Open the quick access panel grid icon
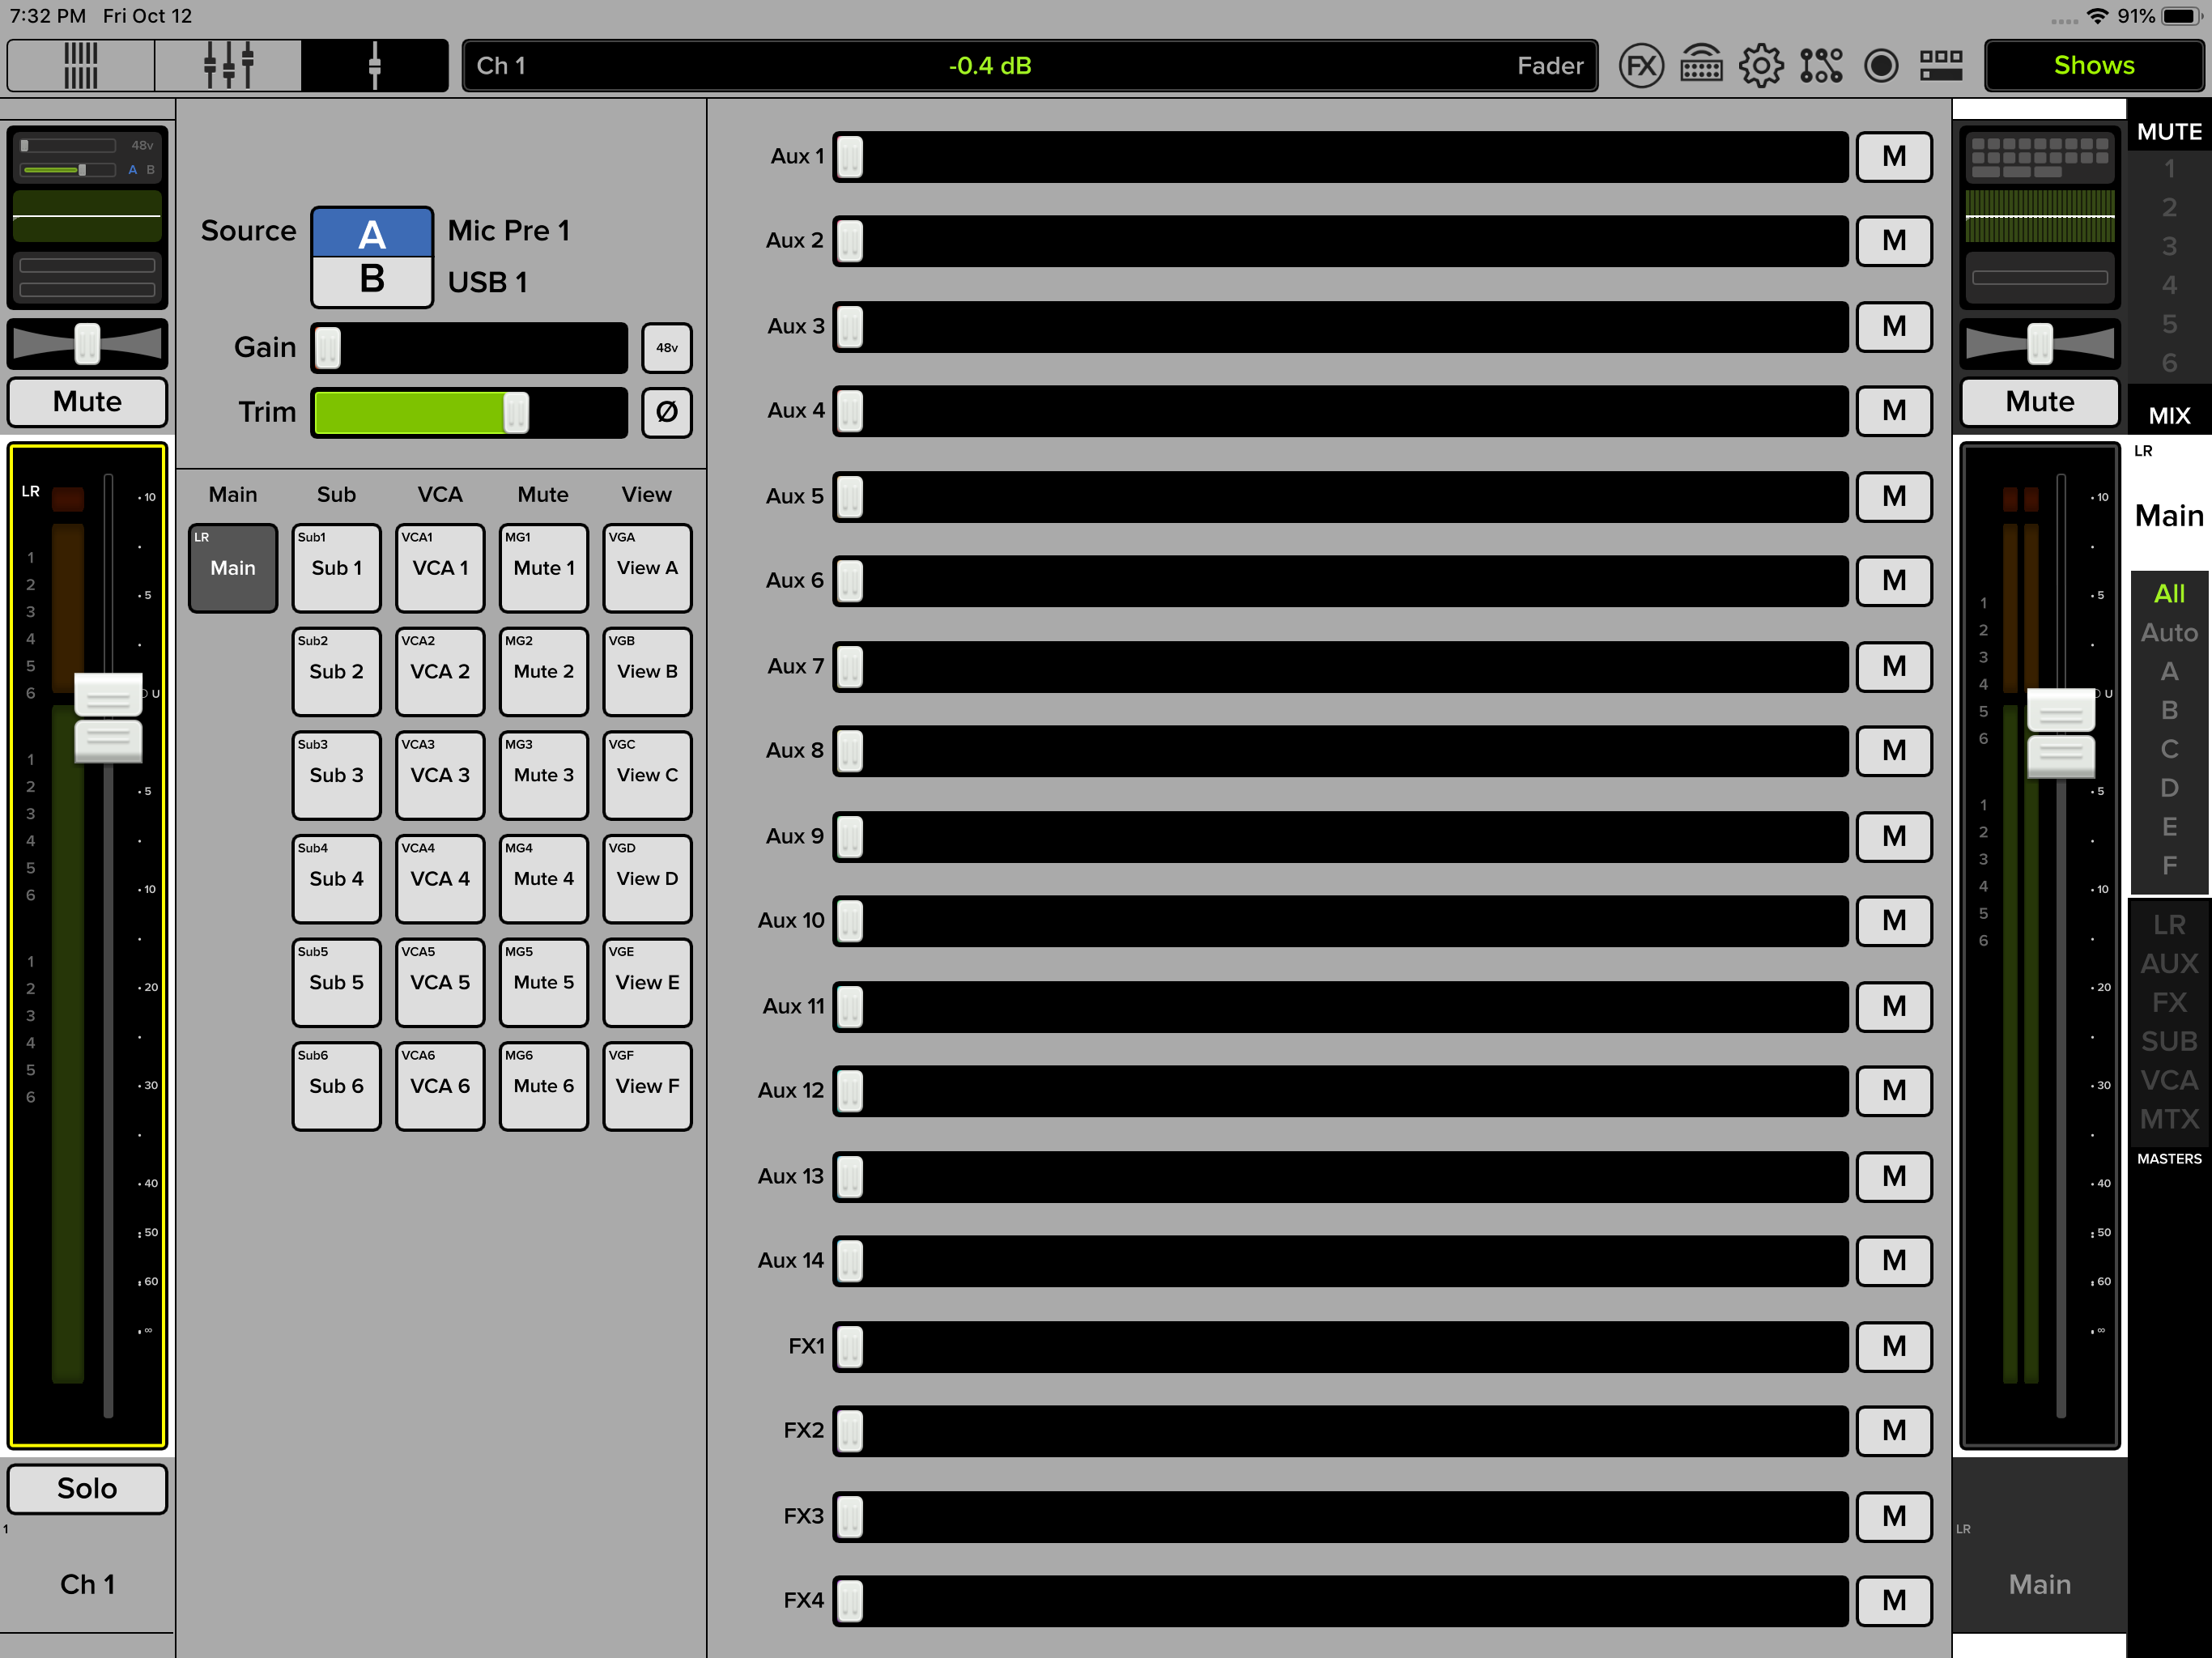Viewport: 2212px width, 1658px height. (x=1941, y=66)
